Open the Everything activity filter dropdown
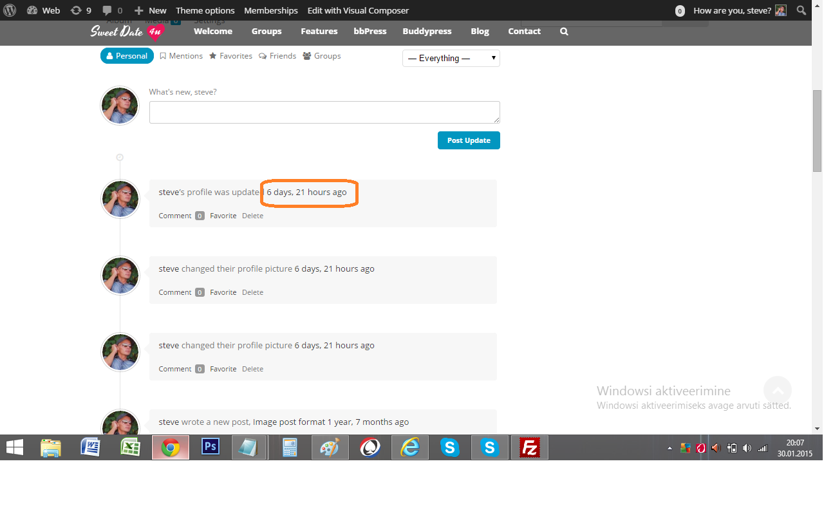Viewport: 824px width, 515px height. [451, 58]
